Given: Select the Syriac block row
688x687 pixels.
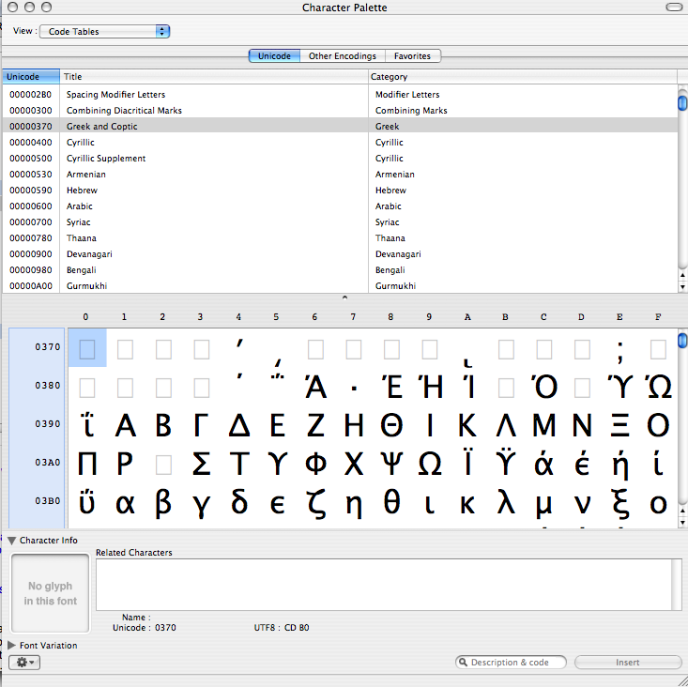Looking at the screenshot, I should [340, 222].
